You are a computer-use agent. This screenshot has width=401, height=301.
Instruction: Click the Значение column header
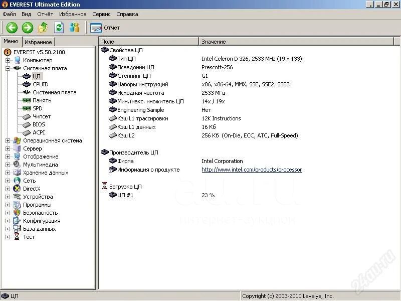[296, 42]
